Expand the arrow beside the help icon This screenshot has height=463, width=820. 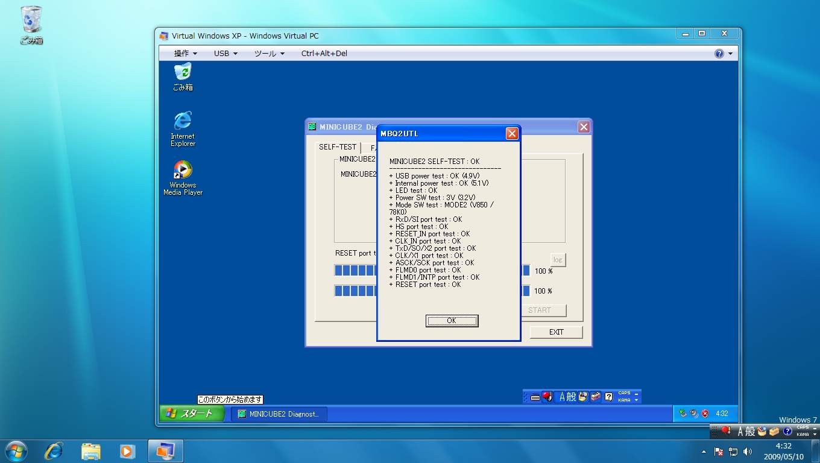click(x=731, y=54)
